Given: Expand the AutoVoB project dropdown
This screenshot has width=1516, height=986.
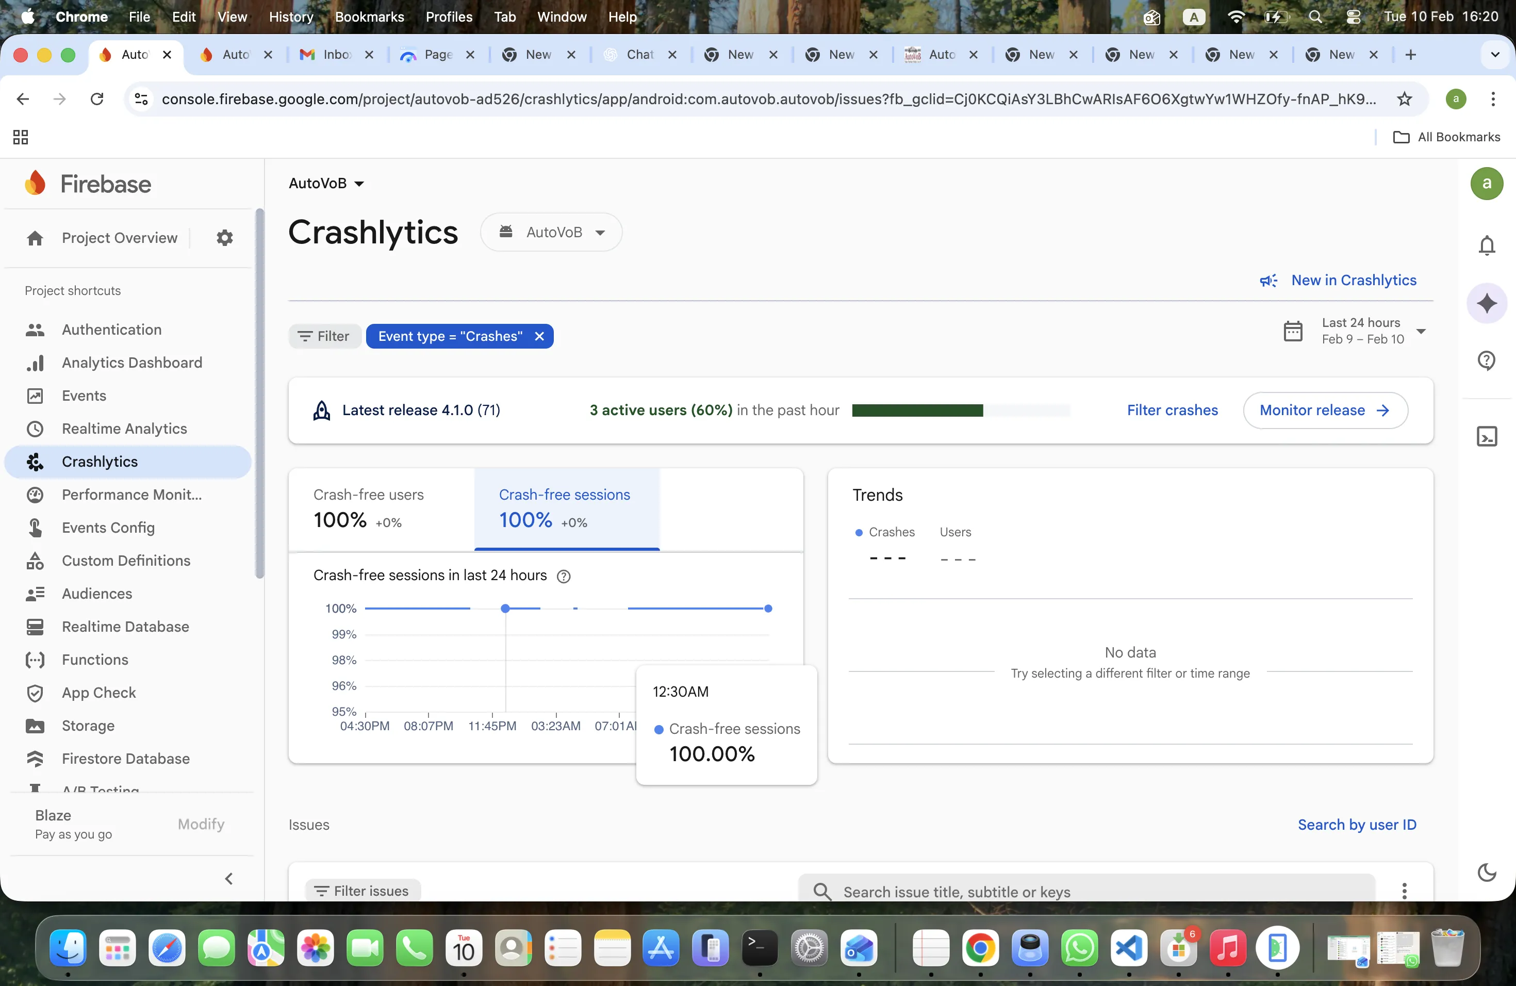Looking at the screenshot, I should pos(326,184).
